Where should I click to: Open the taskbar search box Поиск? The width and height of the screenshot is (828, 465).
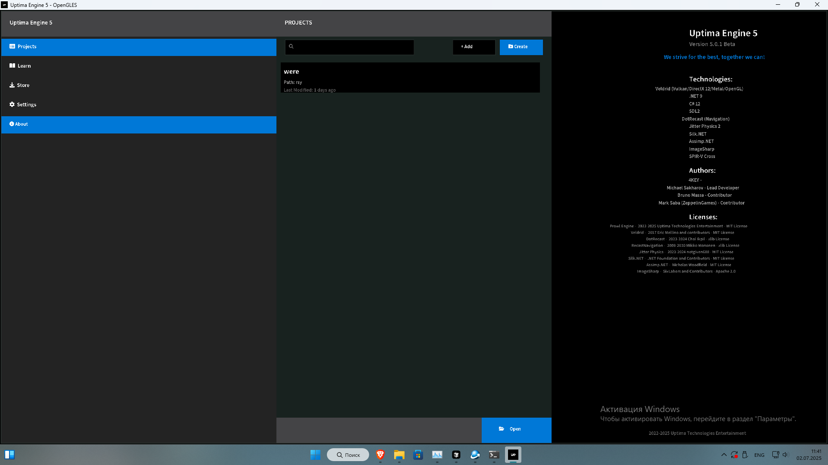tap(348, 455)
